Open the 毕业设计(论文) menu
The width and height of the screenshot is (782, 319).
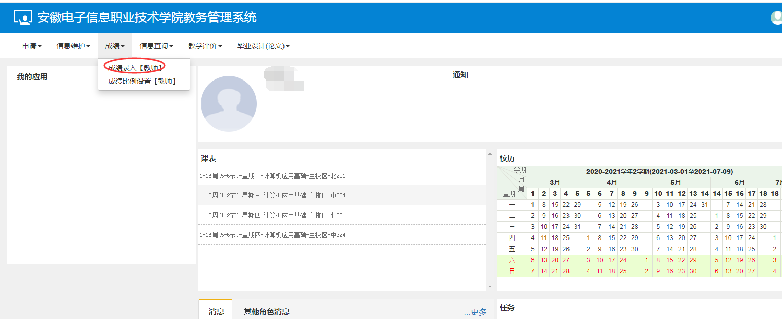tap(263, 46)
